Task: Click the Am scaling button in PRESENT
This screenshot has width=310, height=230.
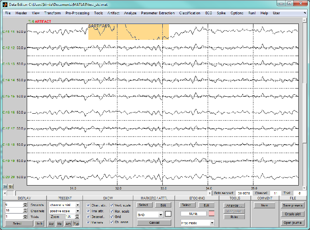Action: (x=68, y=224)
